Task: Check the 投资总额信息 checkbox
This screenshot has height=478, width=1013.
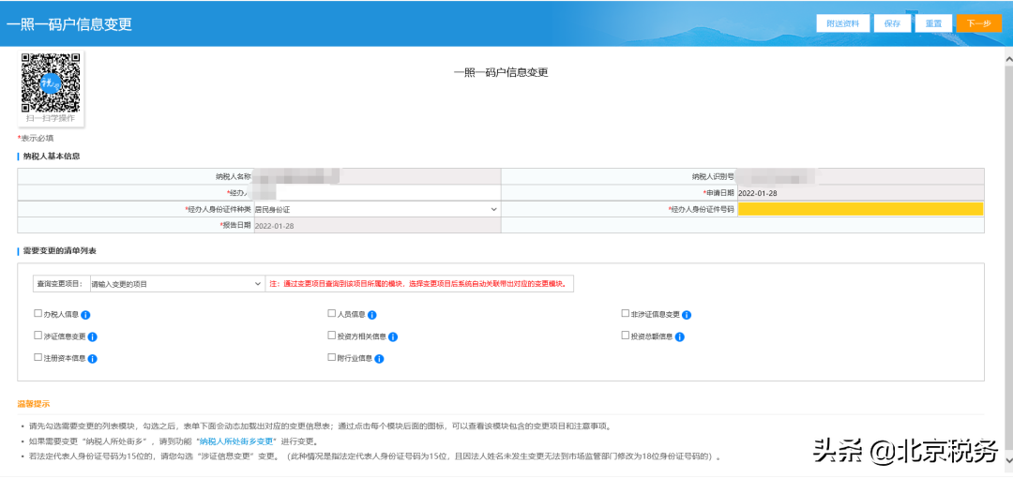Action: pos(625,336)
